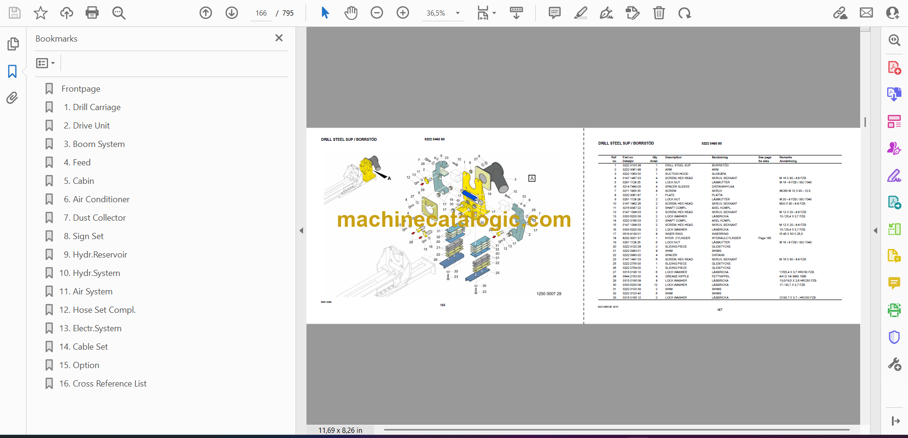Open the find text search tool
This screenshot has height=438, width=908.
(x=119, y=13)
